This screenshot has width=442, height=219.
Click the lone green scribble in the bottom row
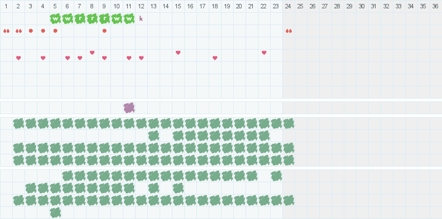(x=56, y=212)
